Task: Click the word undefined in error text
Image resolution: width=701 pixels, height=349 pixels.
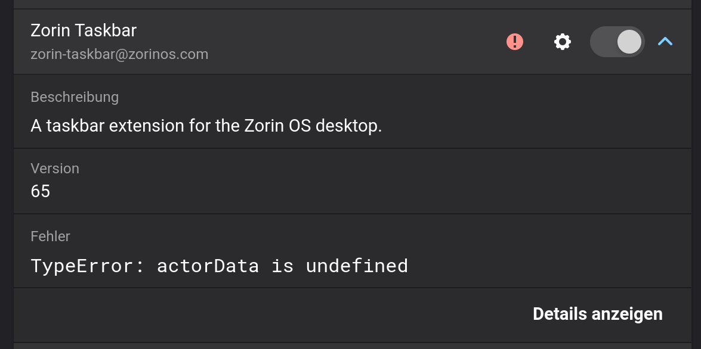Action: pos(357,266)
